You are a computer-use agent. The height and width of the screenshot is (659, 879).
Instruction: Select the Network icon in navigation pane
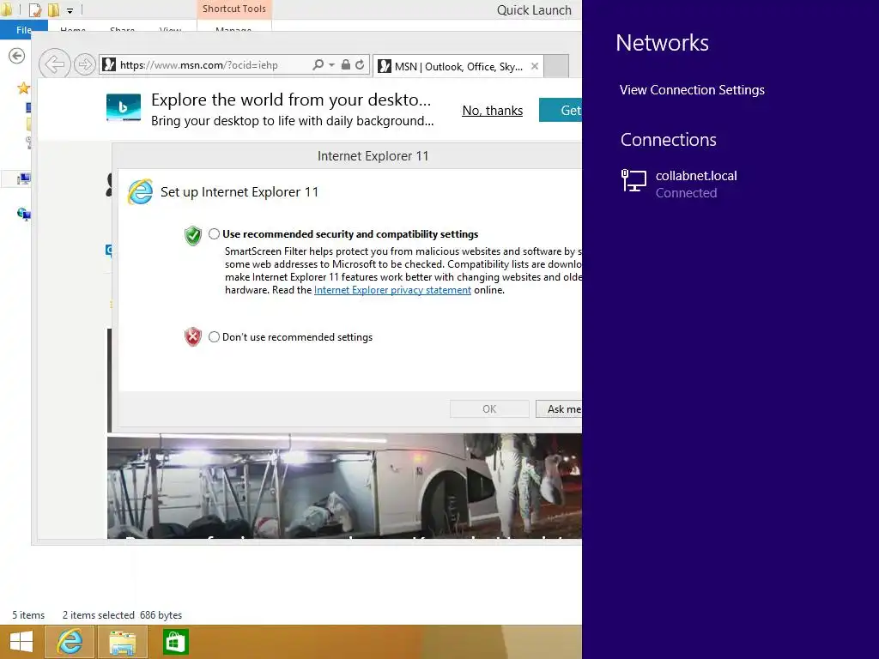(x=23, y=214)
